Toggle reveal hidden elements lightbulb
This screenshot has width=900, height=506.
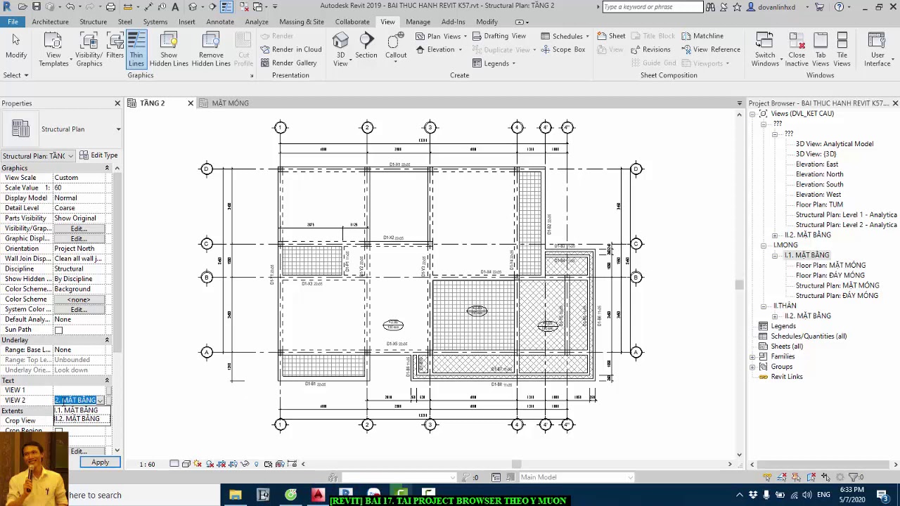(x=256, y=464)
